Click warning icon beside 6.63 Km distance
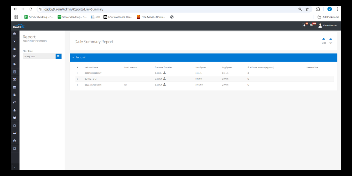The width and height of the screenshot is (352, 176). pyautogui.click(x=164, y=85)
